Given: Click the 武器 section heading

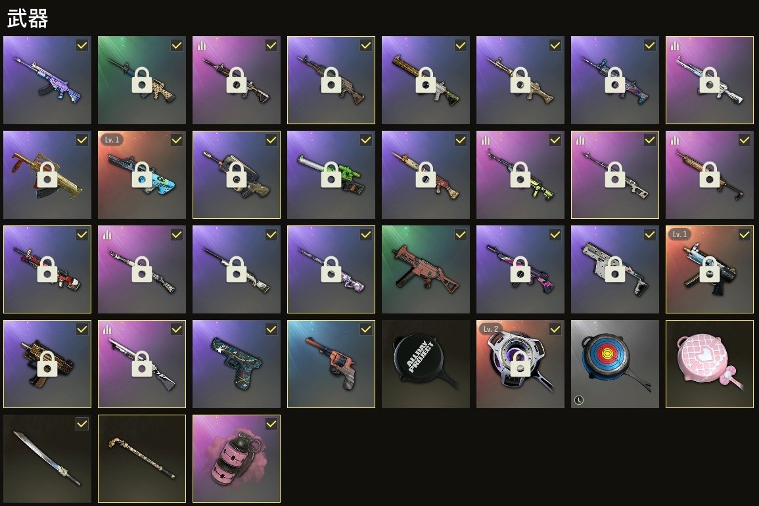Looking at the screenshot, I should tap(28, 19).
